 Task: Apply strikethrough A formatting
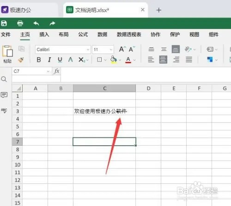tap(70, 59)
